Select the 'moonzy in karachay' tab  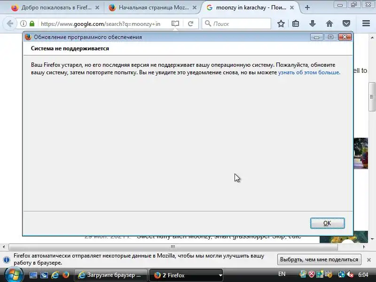[251, 8]
